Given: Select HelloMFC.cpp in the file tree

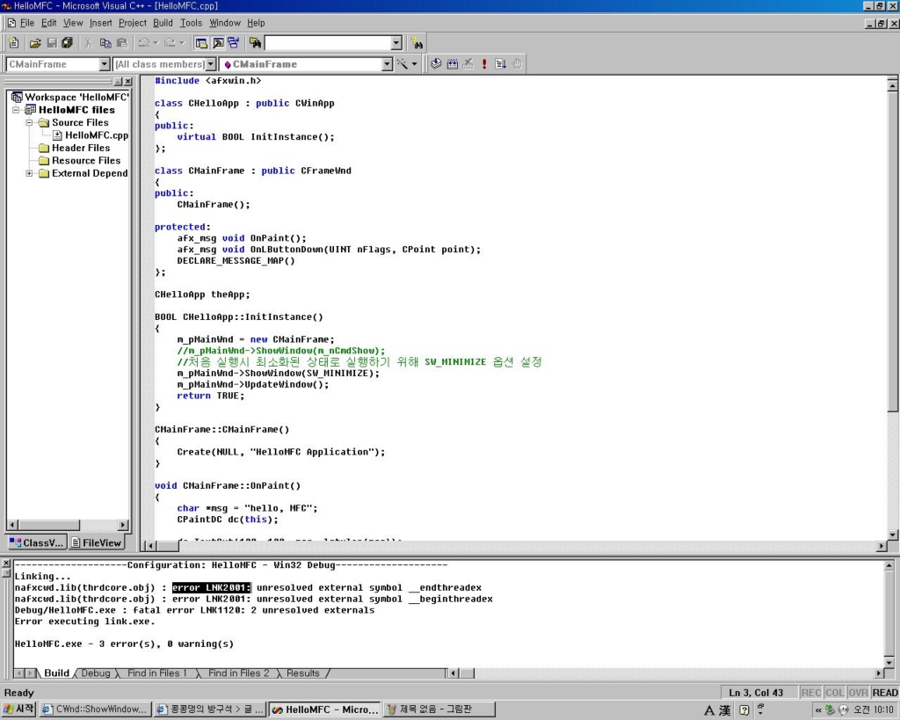Looking at the screenshot, I should 97,135.
